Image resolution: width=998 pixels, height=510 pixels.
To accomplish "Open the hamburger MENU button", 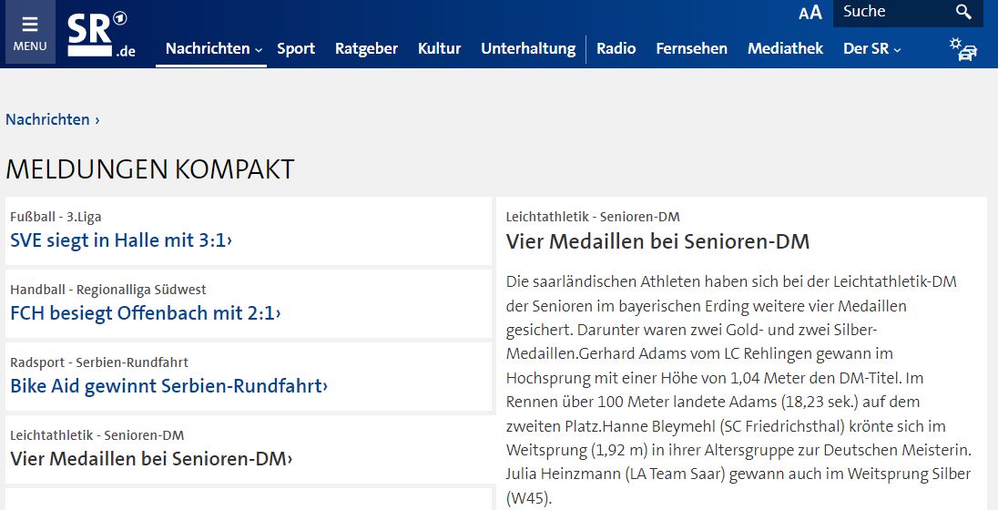I will (x=30, y=34).
